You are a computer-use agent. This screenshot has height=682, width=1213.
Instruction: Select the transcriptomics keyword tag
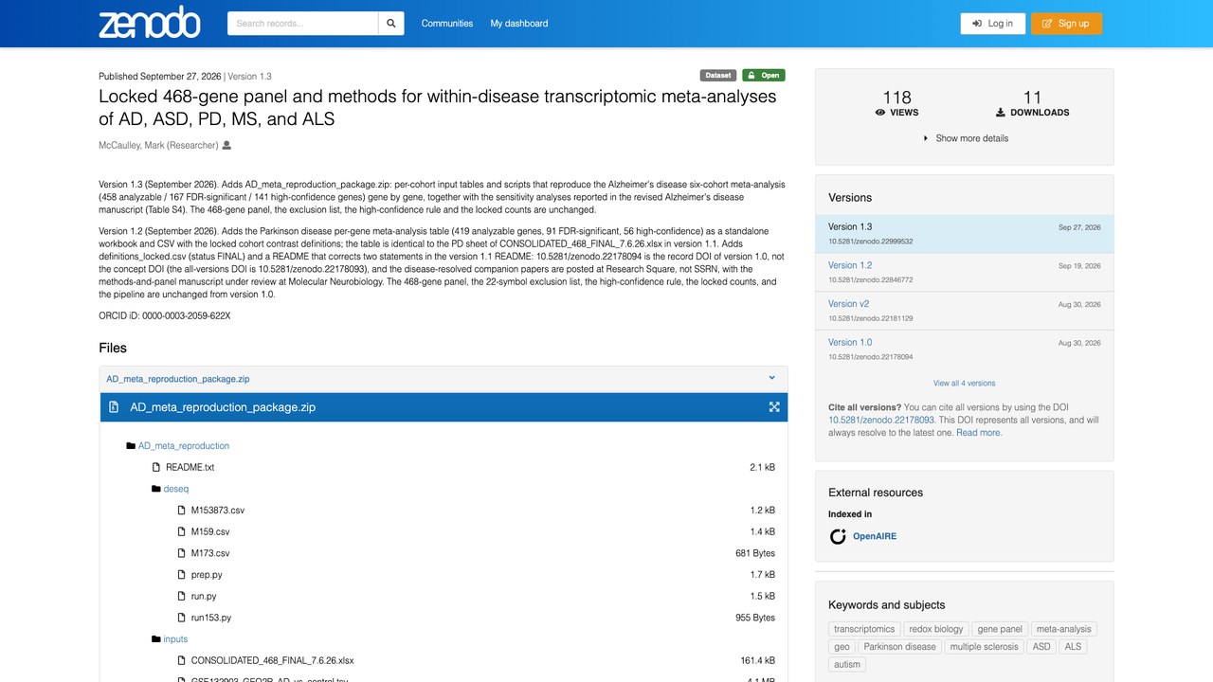click(x=864, y=629)
